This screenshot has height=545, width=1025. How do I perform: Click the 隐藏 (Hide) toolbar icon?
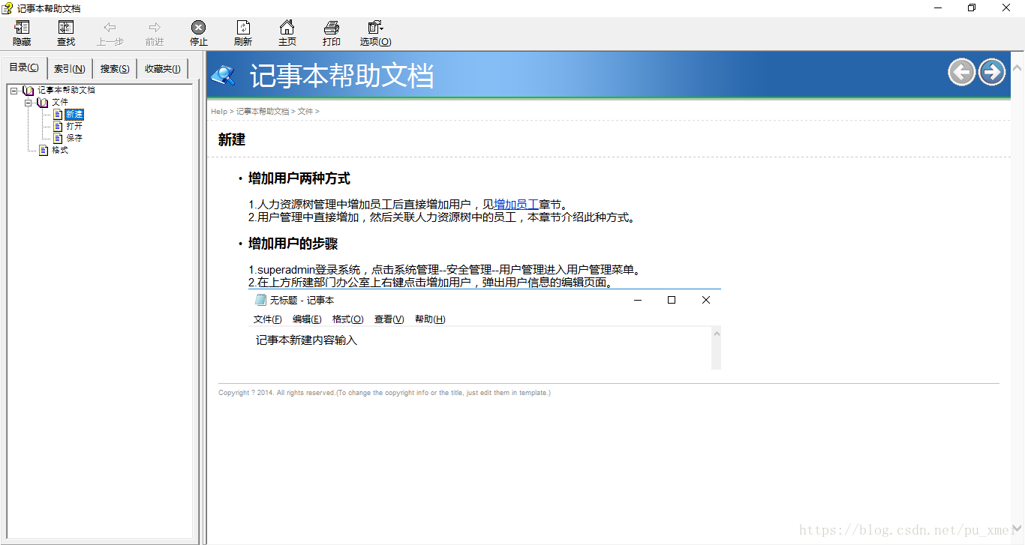[22, 28]
